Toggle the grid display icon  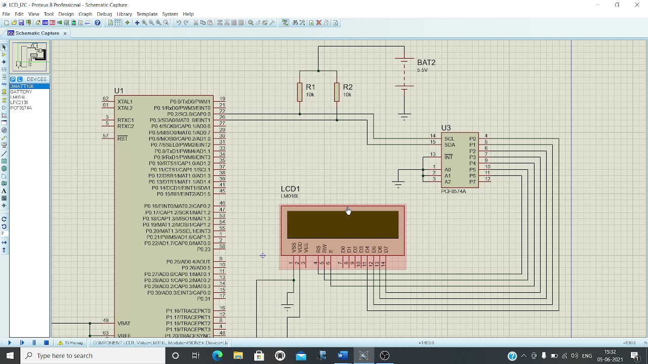(x=118, y=23)
